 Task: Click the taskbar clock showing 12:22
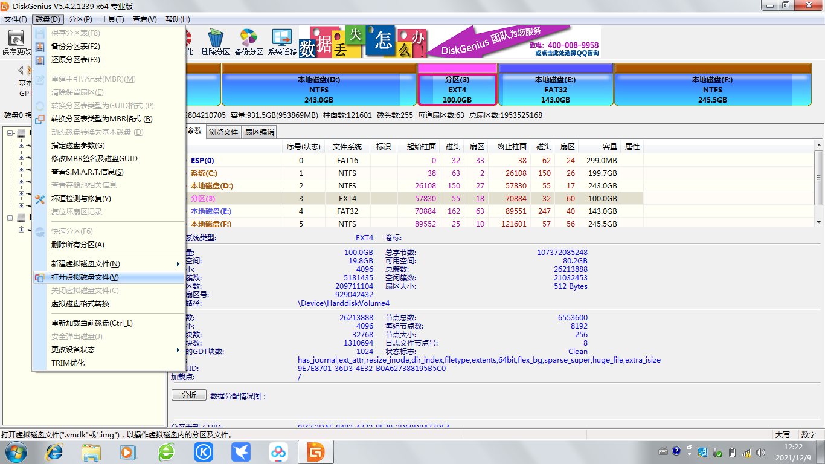click(x=793, y=451)
